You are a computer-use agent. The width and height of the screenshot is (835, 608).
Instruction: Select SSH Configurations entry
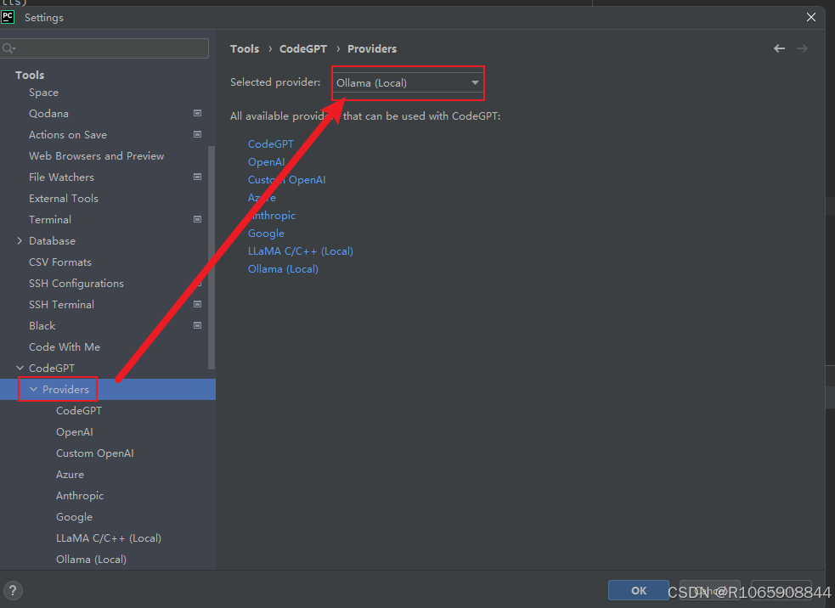pyautogui.click(x=76, y=284)
